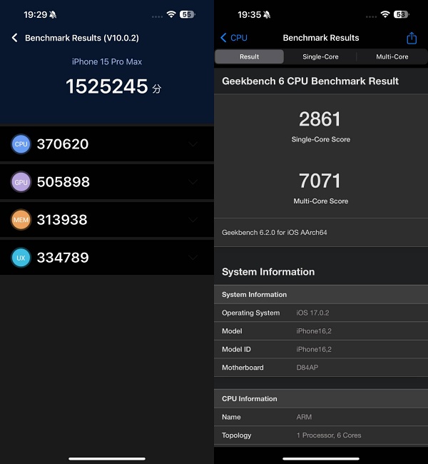
Task: Tap the Multi-Core Score label
Action: [x=321, y=201]
